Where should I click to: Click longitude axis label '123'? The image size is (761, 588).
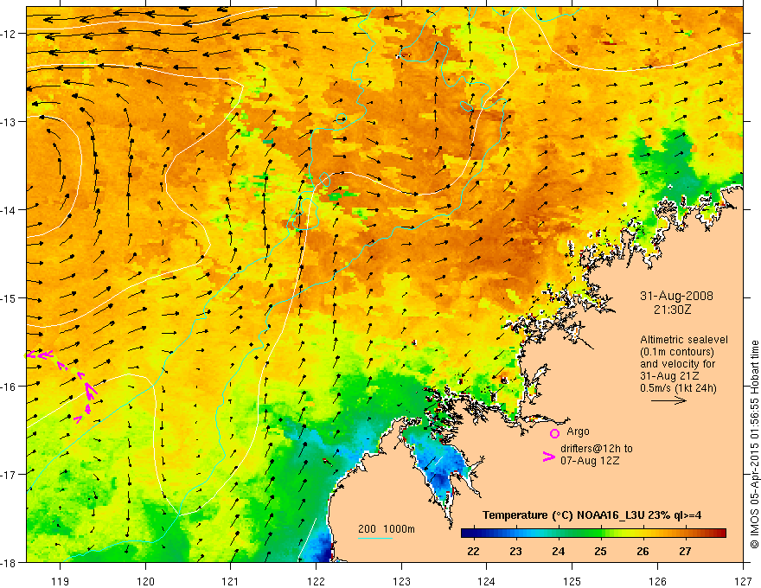pos(401,581)
